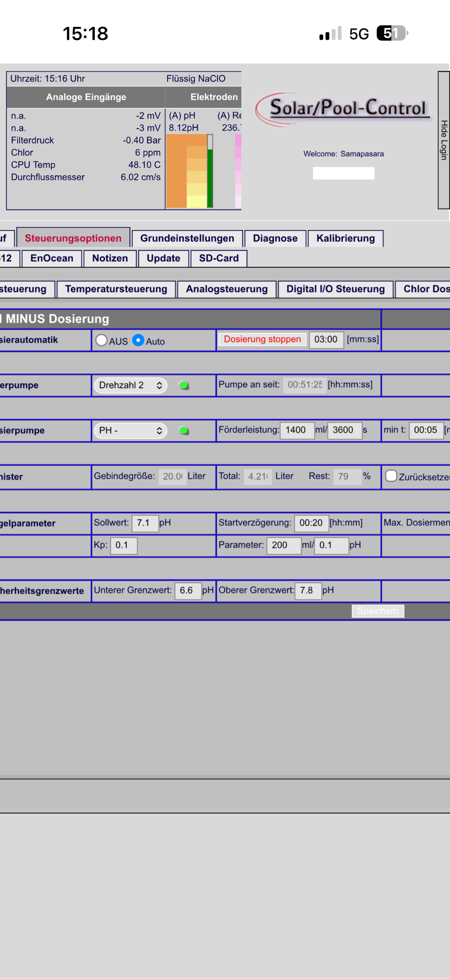Click the Förderleistung ml field showing 1400
Screen dimensions: 450x979
tap(297, 430)
